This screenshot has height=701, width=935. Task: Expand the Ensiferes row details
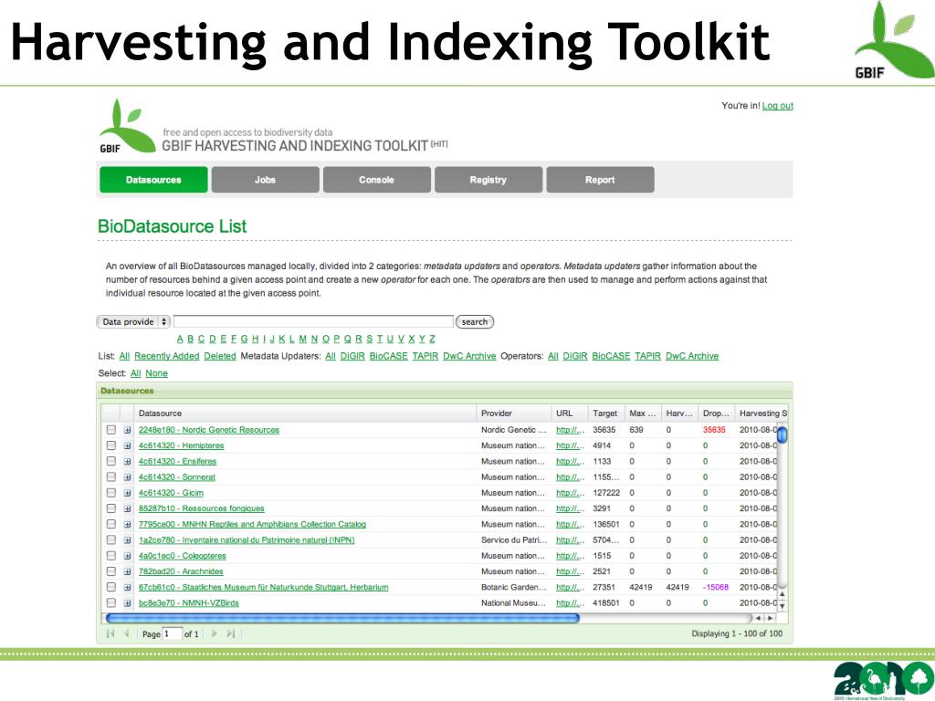[x=127, y=461]
